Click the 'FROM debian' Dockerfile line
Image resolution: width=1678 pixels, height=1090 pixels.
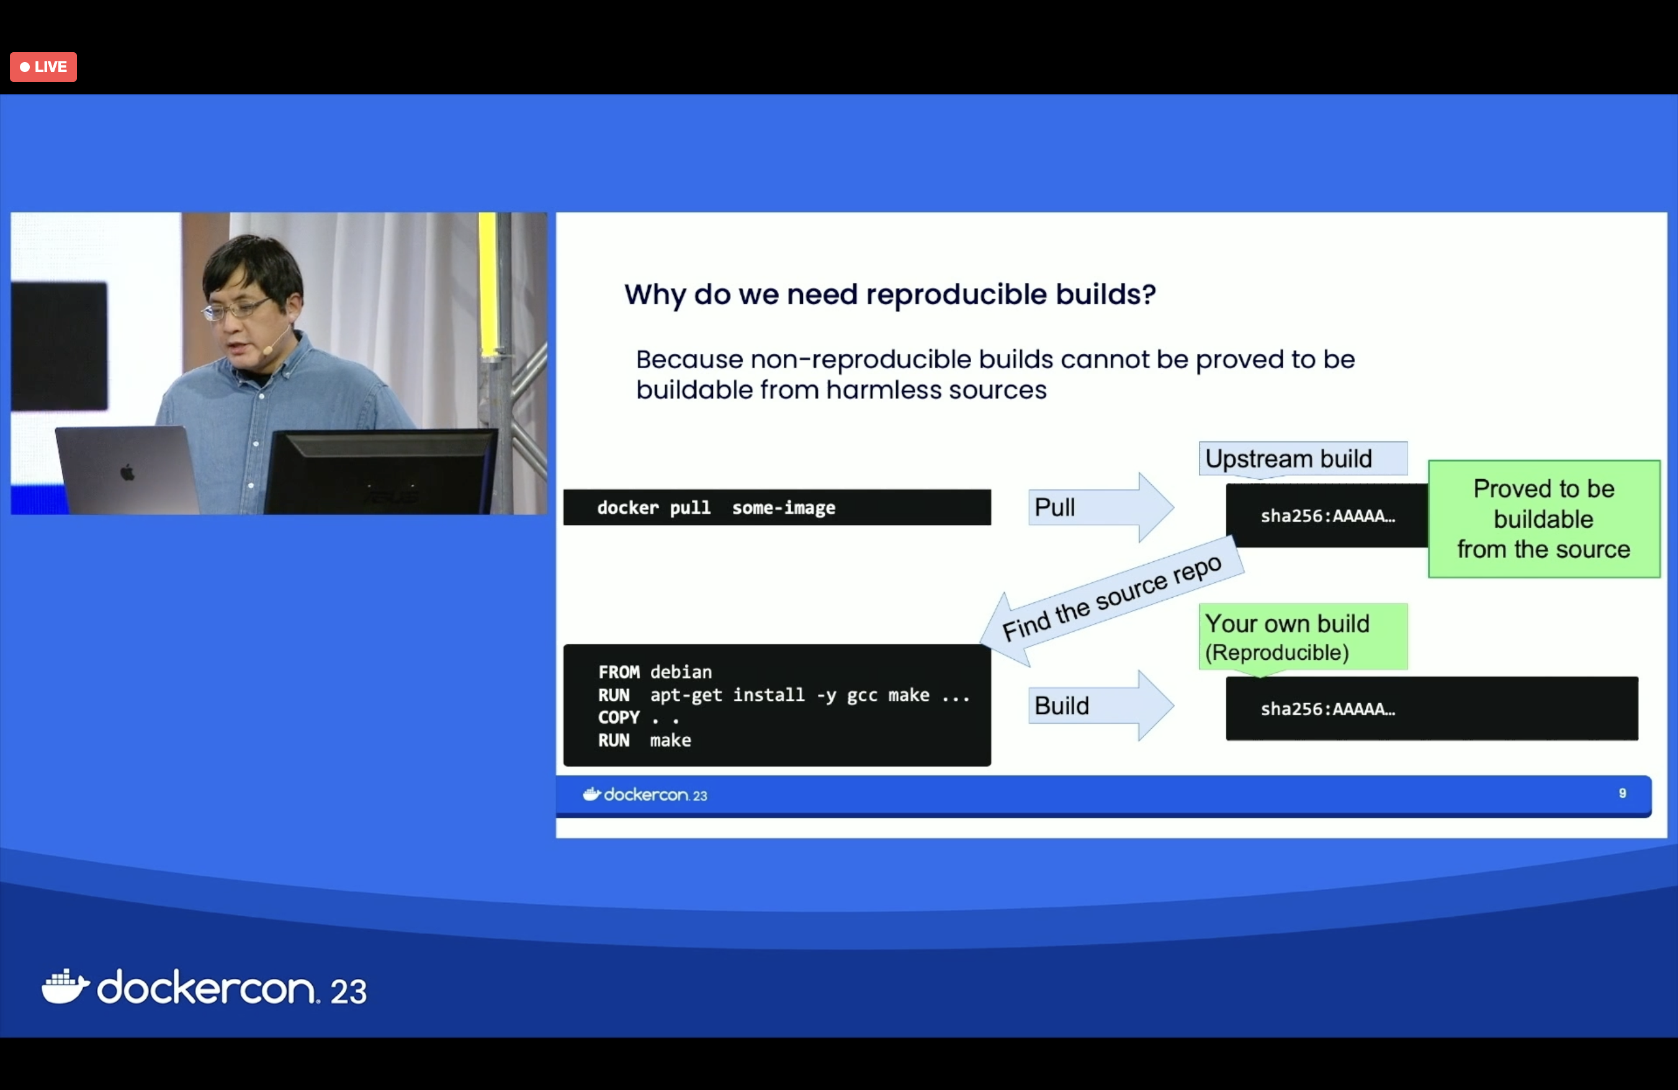click(655, 672)
